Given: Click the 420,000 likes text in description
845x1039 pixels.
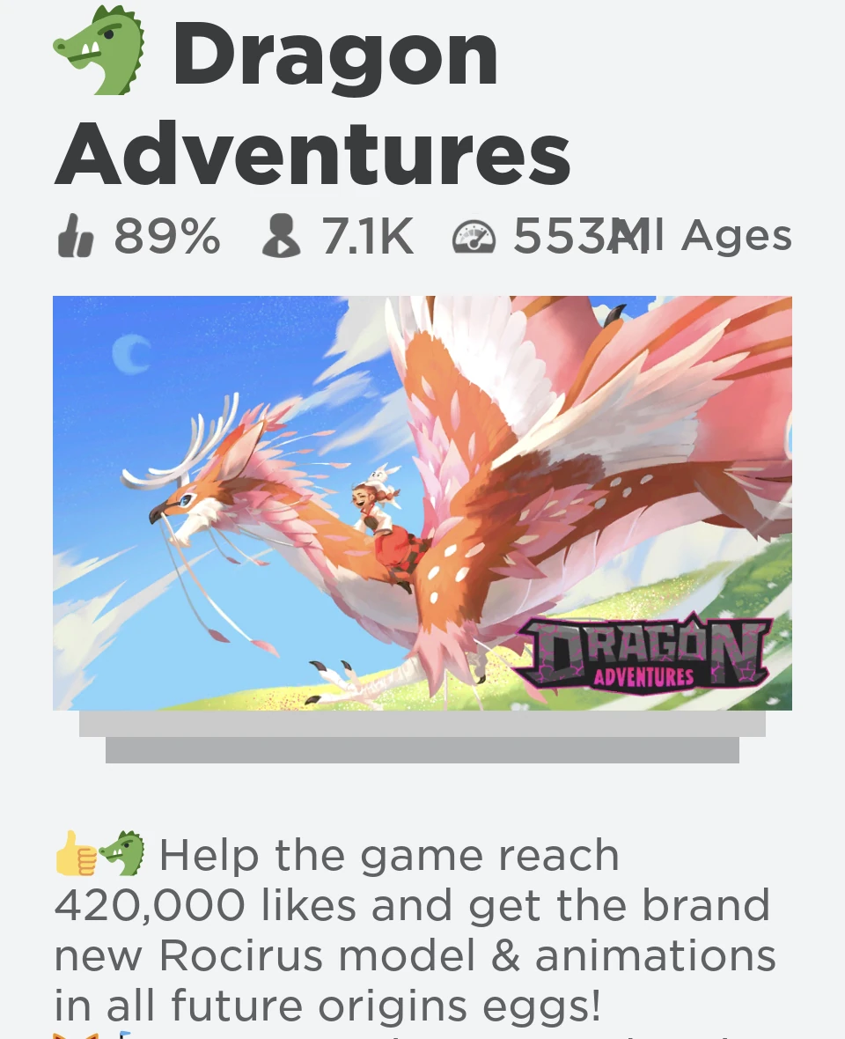Looking at the screenshot, I should (x=205, y=905).
